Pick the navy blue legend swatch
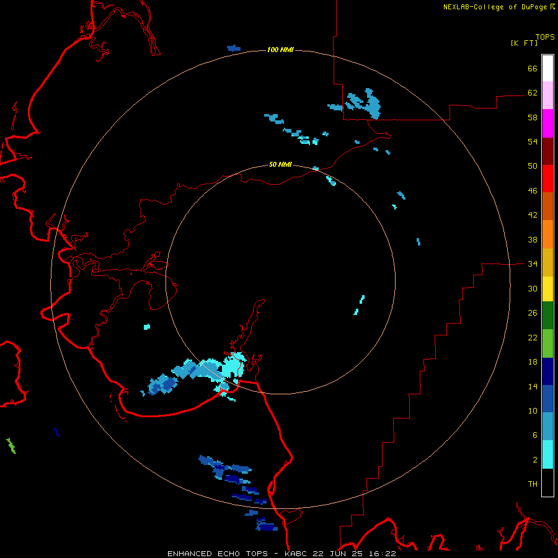This screenshot has width=558, height=558. pyautogui.click(x=547, y=371)
